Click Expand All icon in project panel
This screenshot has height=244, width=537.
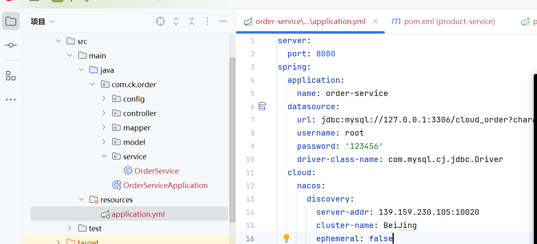(x=176, y=22)
